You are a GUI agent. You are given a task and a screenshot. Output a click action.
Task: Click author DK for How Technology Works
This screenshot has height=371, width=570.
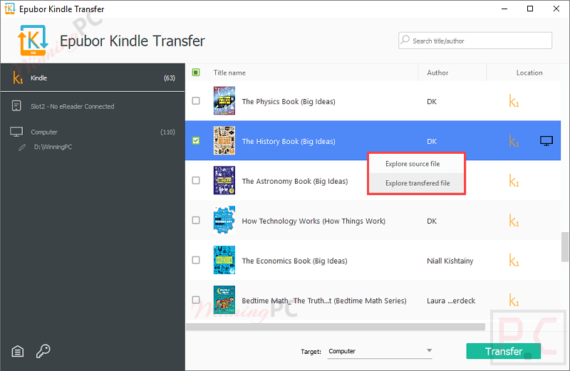tap(432, 221)
